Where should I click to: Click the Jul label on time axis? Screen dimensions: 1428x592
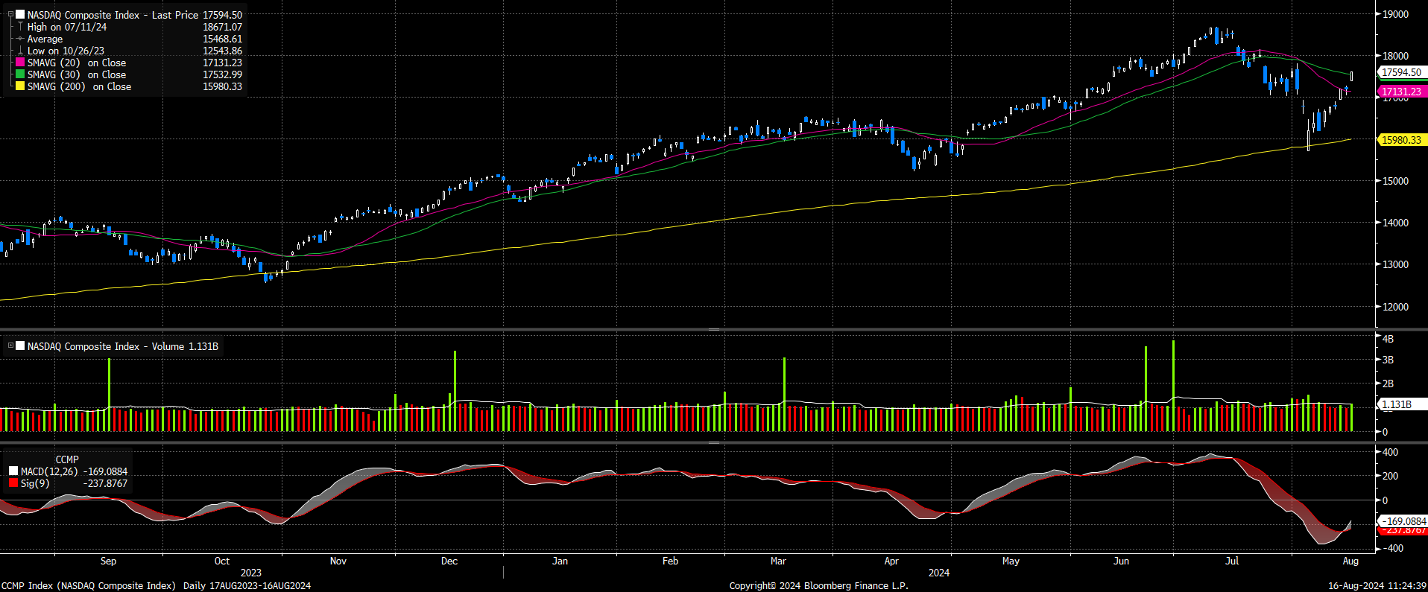1232,561
